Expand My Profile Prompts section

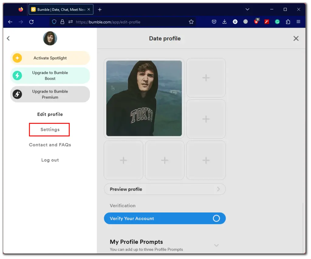(216, 245)
